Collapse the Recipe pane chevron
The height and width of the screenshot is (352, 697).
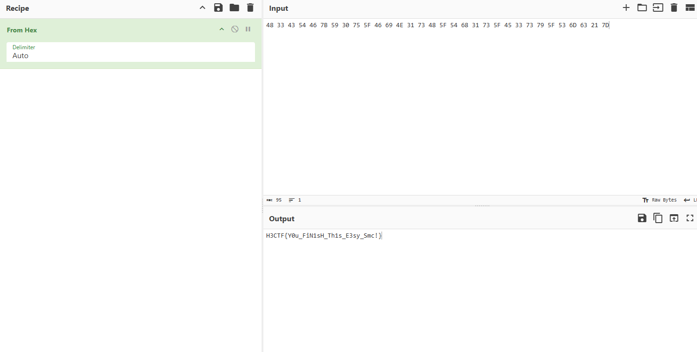(202, 7)
